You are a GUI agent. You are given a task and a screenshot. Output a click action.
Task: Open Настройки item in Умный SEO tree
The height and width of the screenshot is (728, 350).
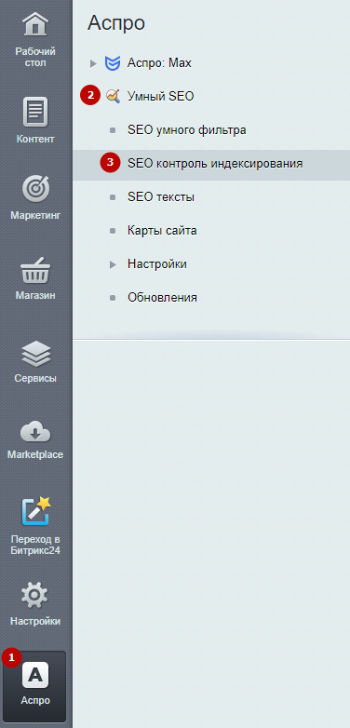pos(157,264)
